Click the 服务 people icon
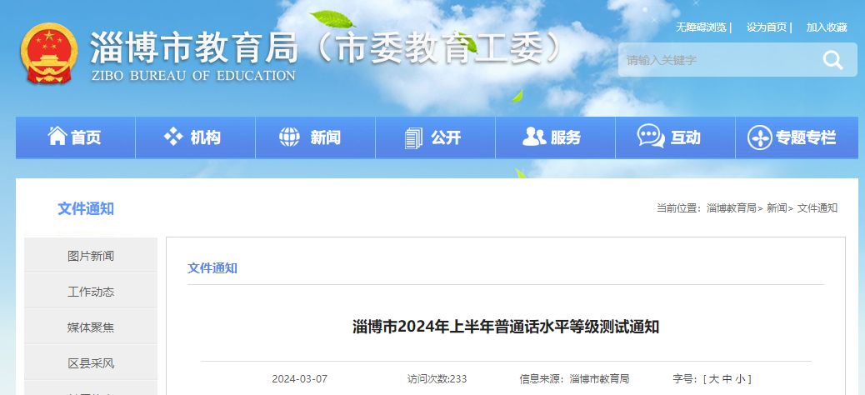The image size is (865, 395). click(x=533, y=137)
